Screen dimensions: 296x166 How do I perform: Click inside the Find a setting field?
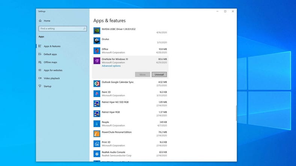[x=63, y=28]
